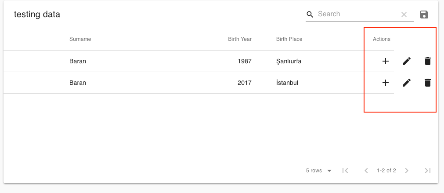The width and height of the screenshot is (444, 193).
Task: Click the save disk icon
Action: click(x=424, y=15)
